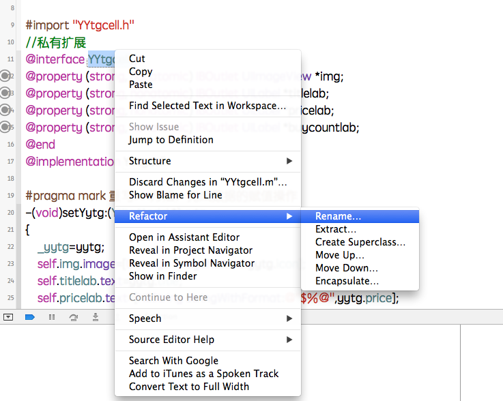Choose Copy from the context menu
503x401 pixels.
coord(207,72)
